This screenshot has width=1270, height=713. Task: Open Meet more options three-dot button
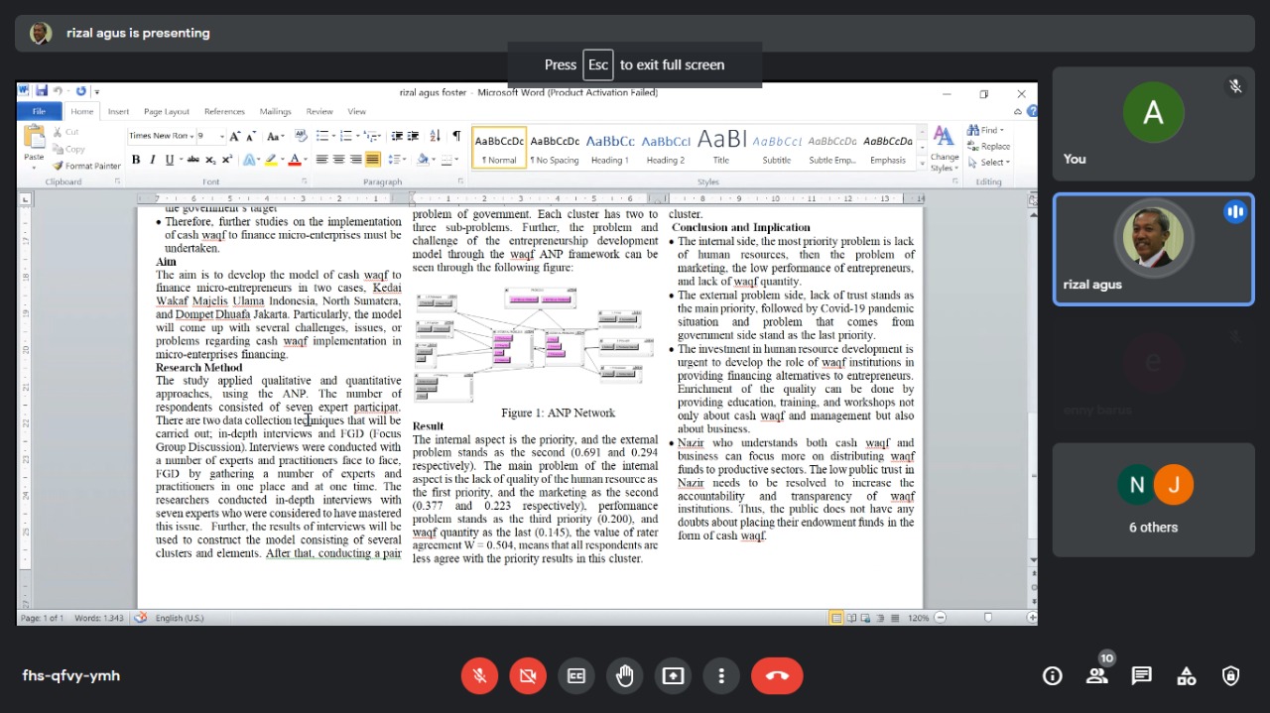tap(721, 676)
